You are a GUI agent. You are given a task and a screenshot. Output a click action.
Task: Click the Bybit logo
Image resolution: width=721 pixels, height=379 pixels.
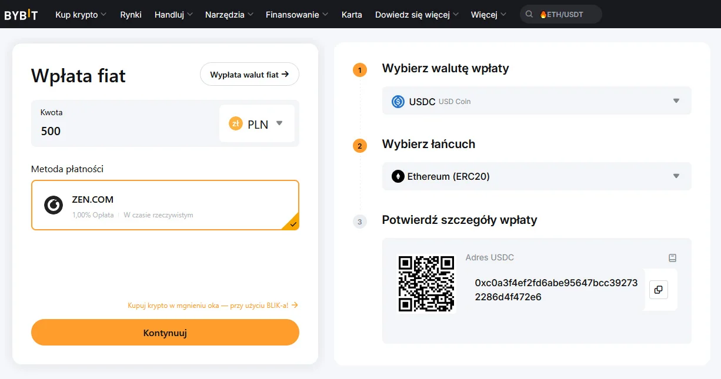click(x=21, y=15)
